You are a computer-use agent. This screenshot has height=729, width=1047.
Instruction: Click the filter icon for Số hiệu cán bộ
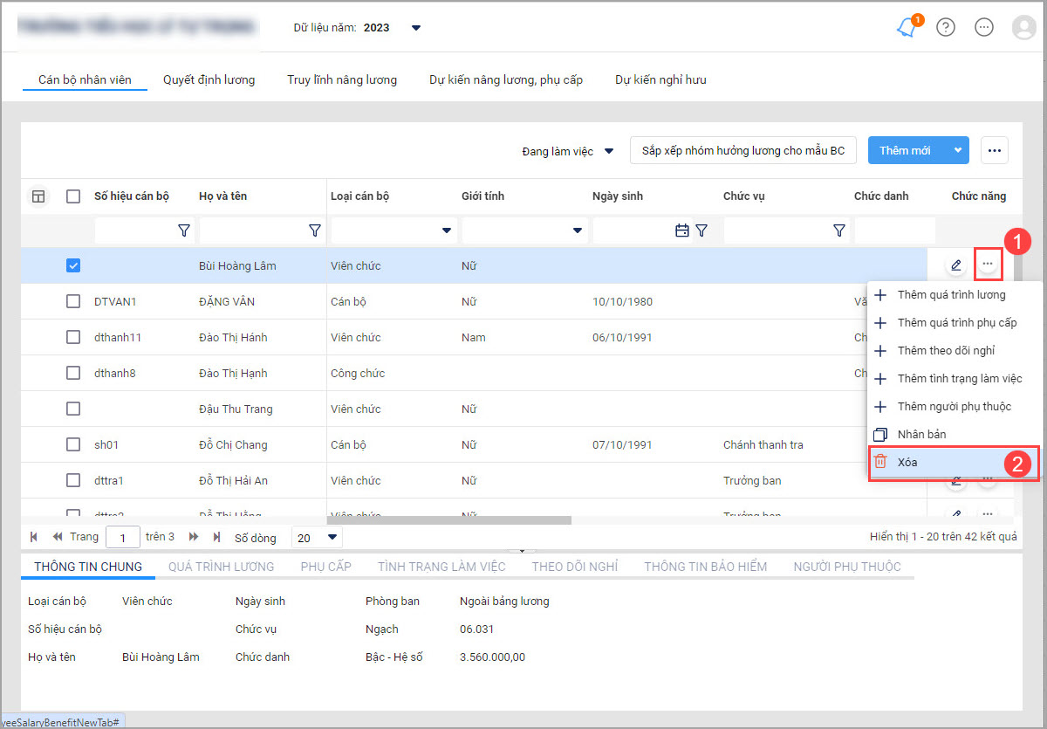[x=183, y=230]
